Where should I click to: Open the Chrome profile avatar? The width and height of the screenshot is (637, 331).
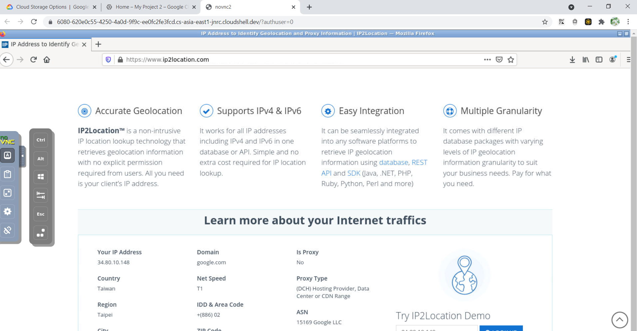(x=615, y=22)
